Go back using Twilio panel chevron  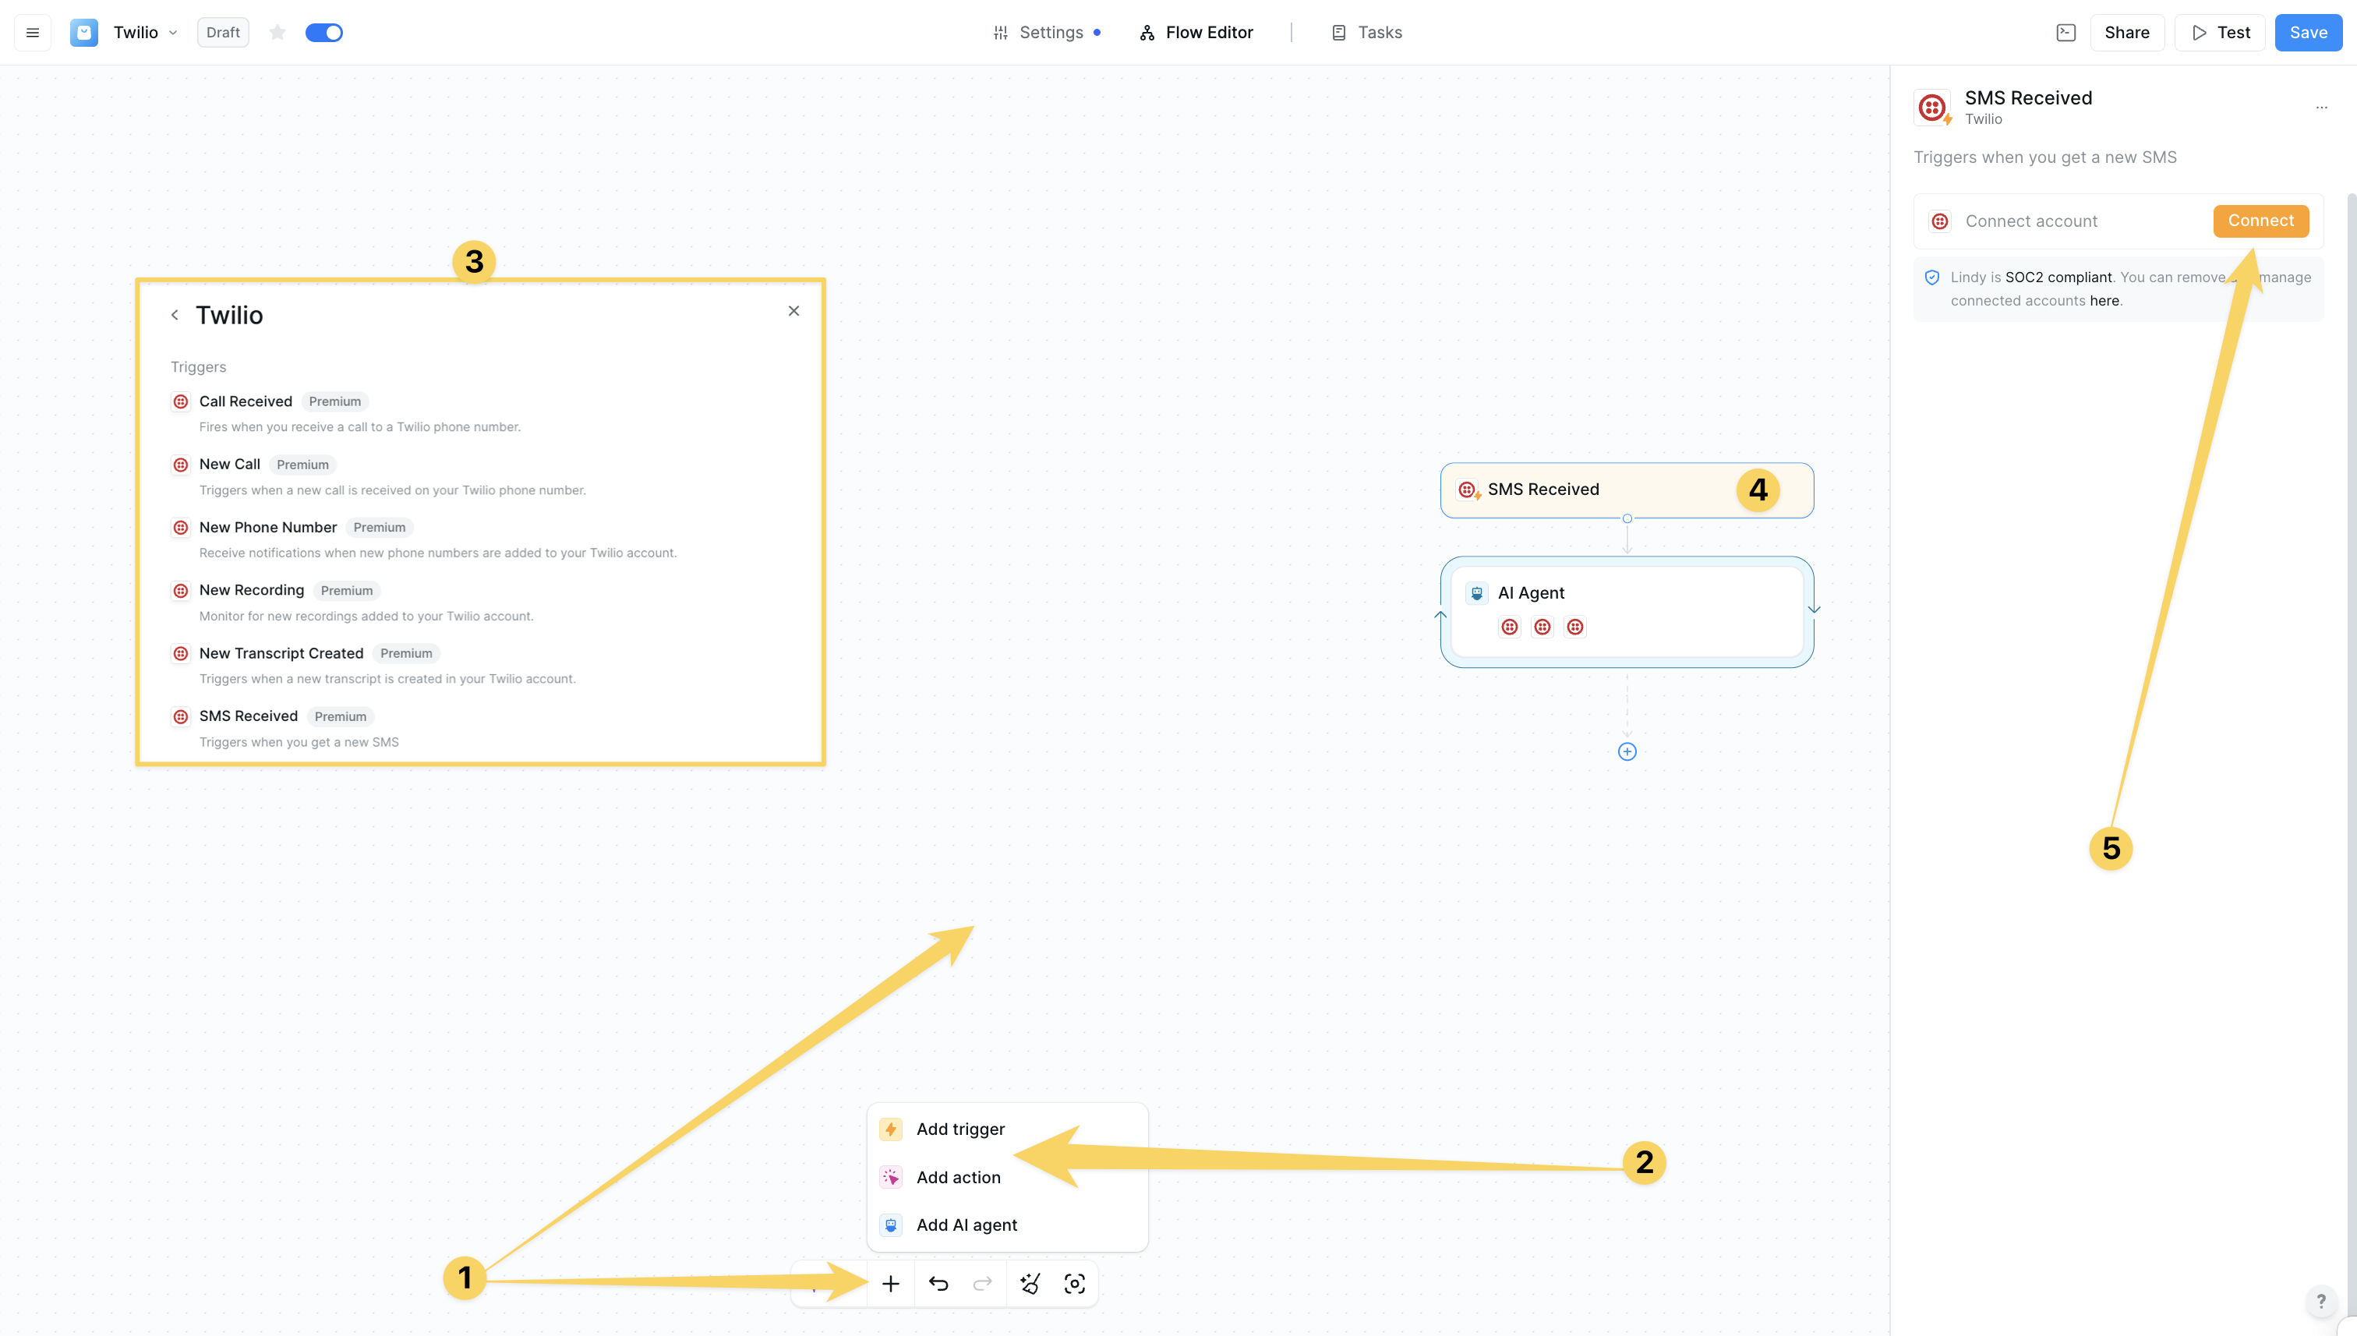(175, 315)
